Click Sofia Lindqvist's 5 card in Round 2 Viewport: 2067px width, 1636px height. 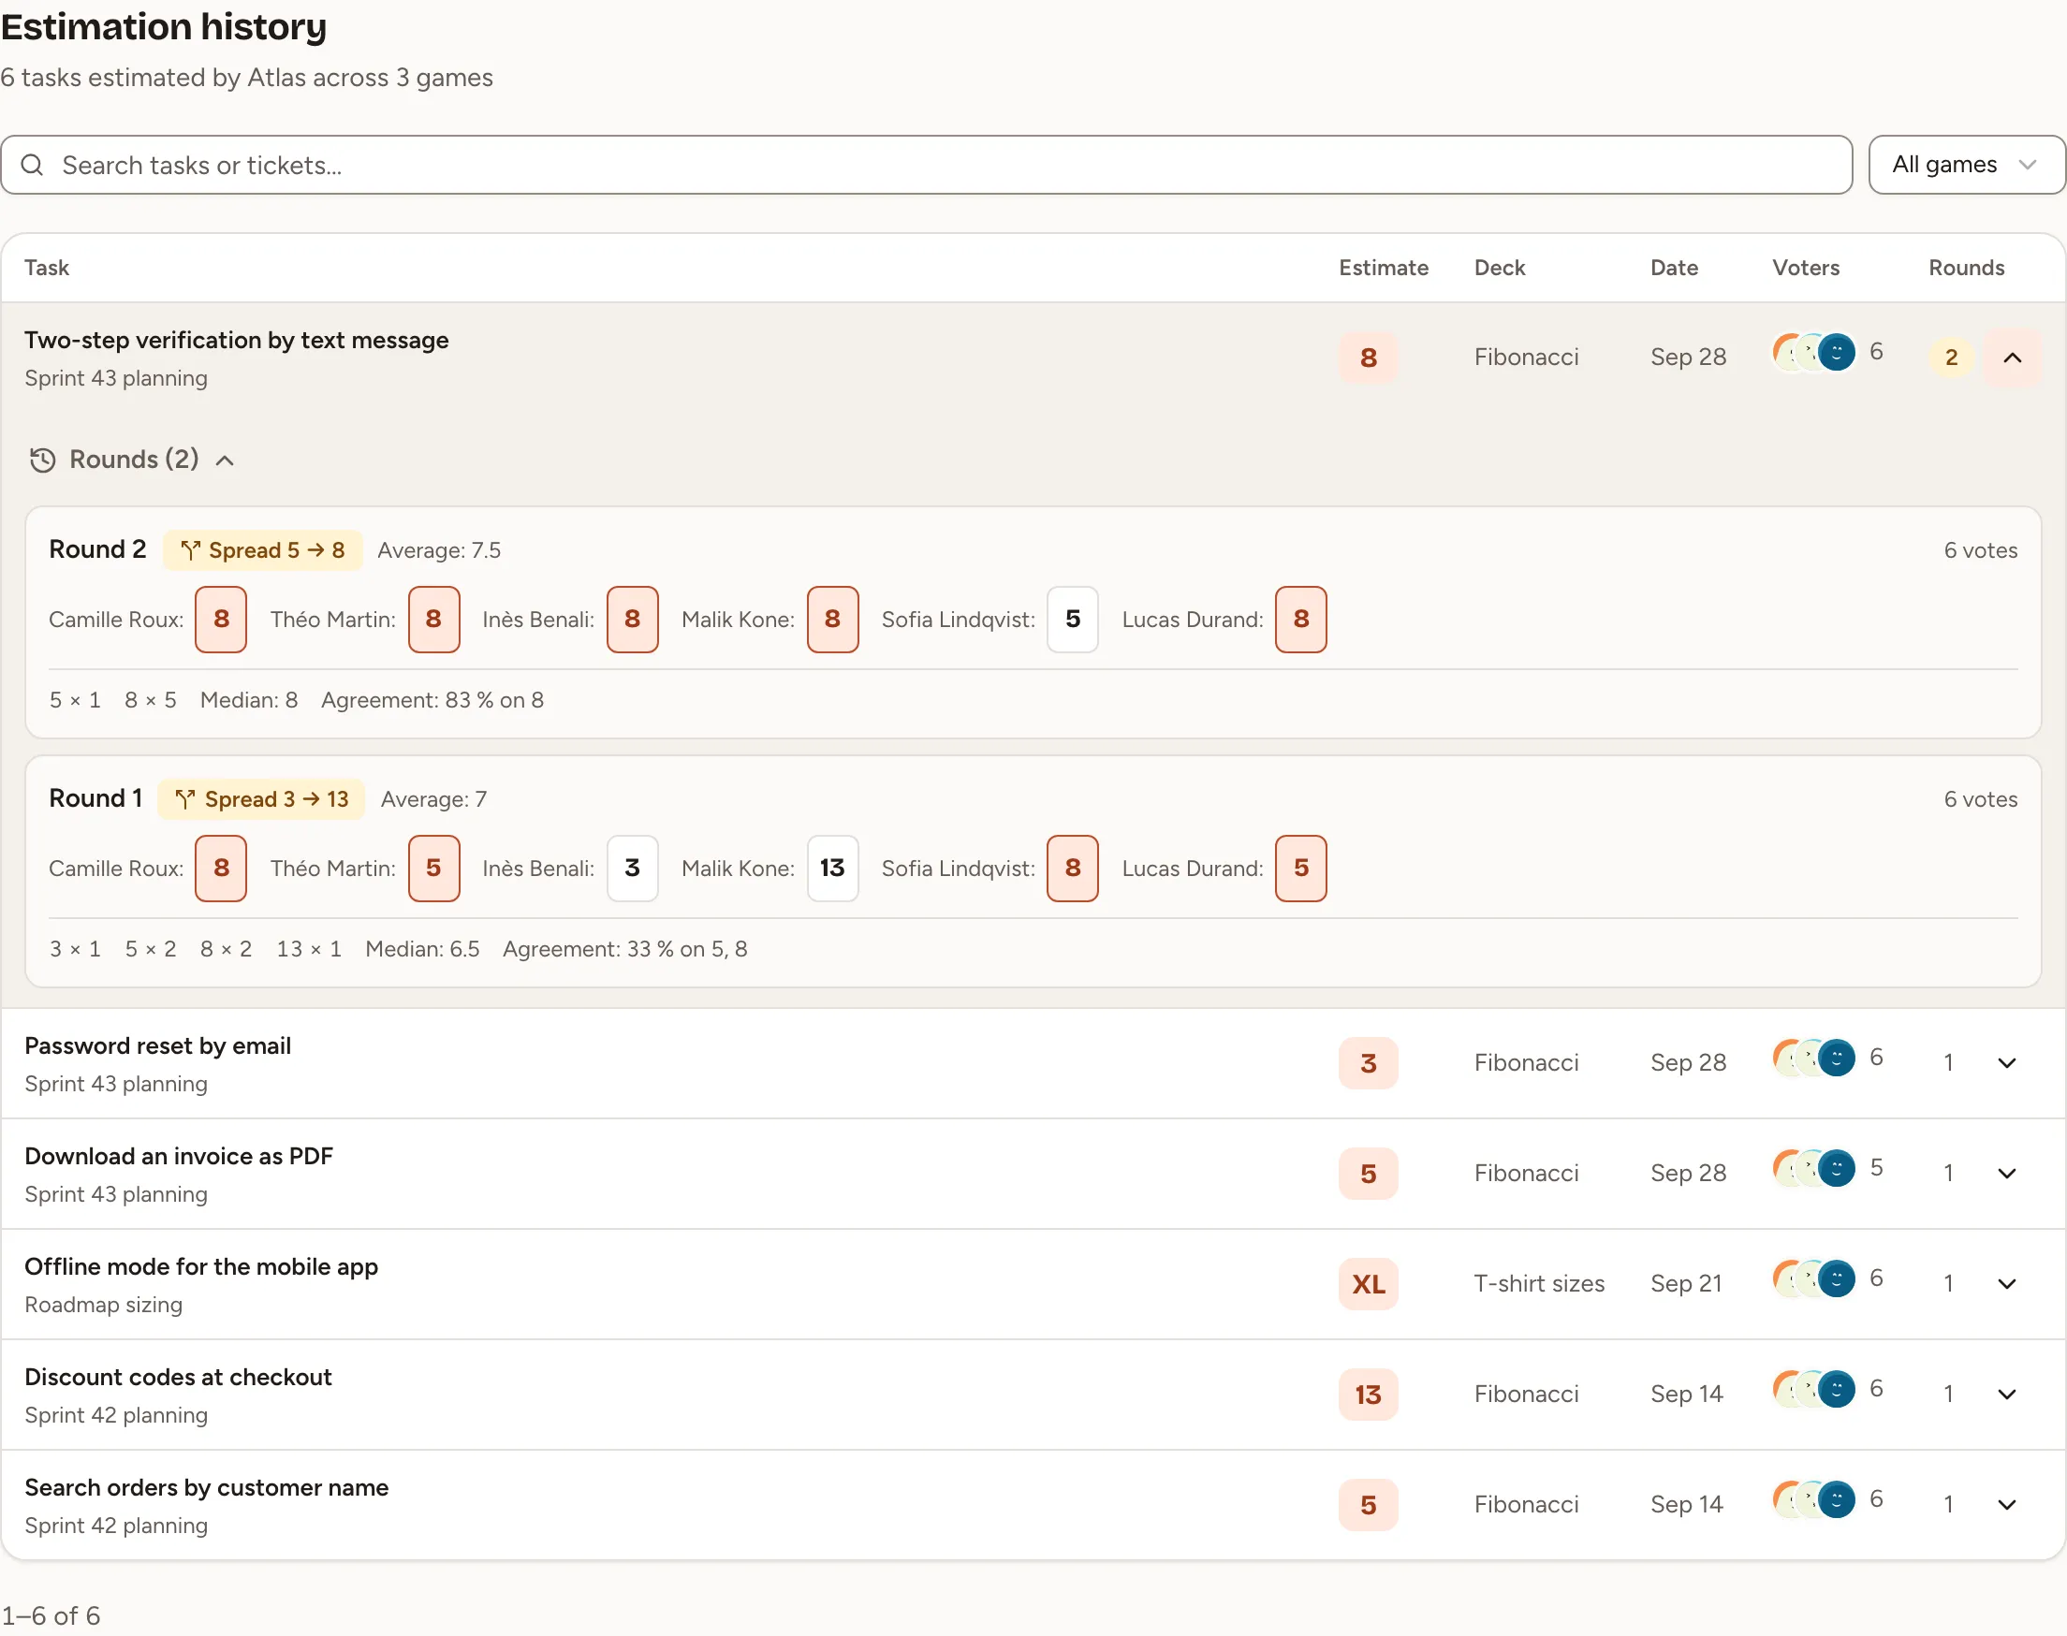pos(1073,620)
